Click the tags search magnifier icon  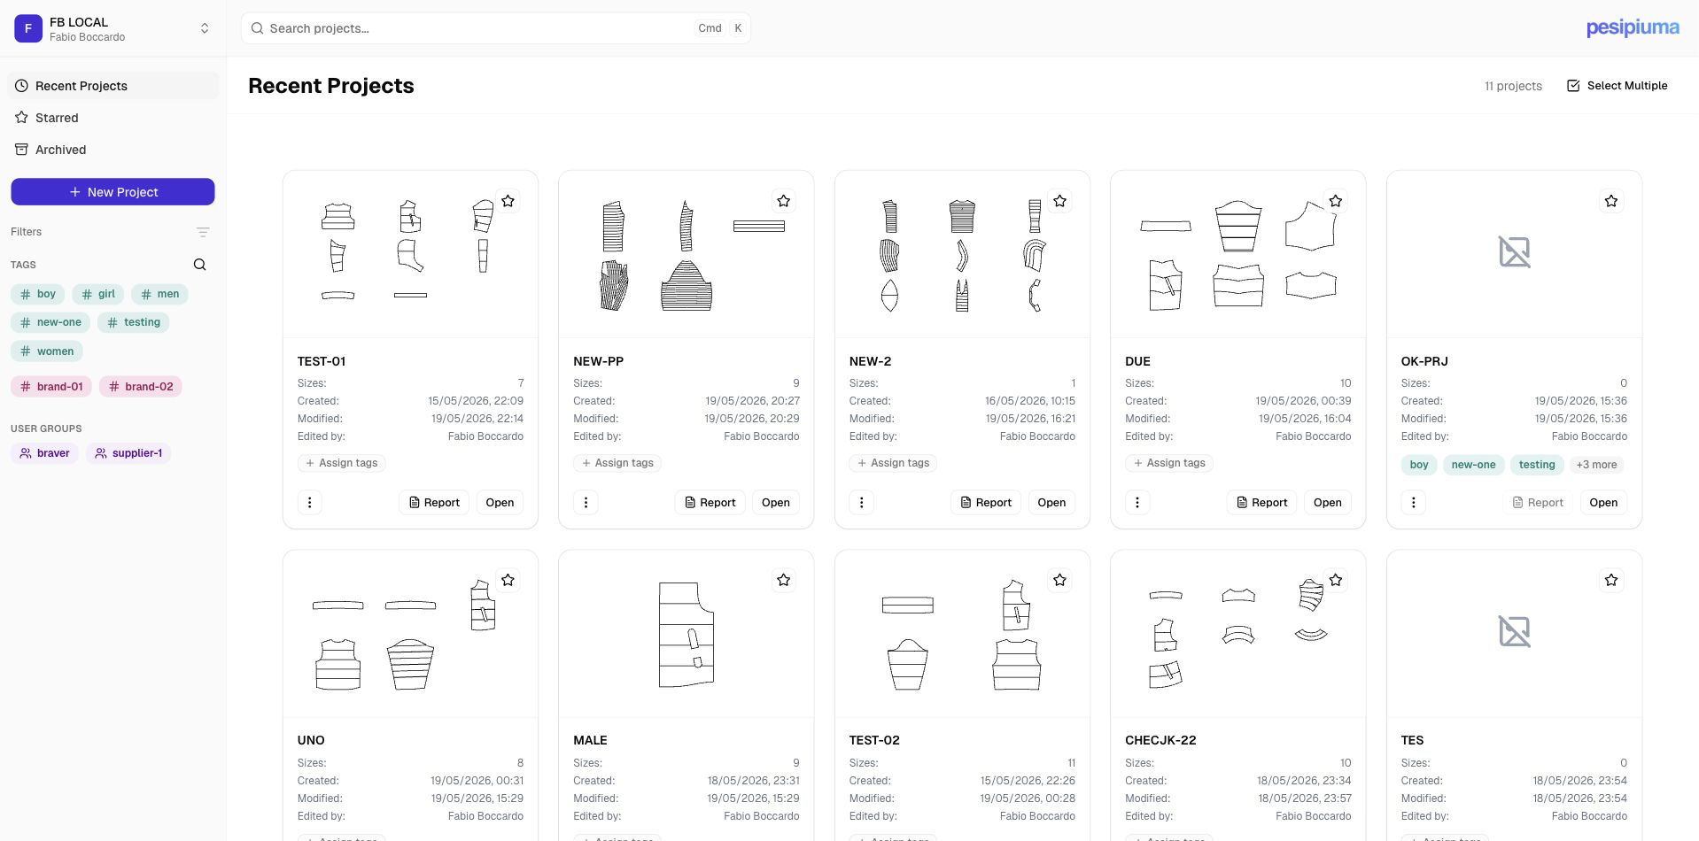(x=199, y=265)
